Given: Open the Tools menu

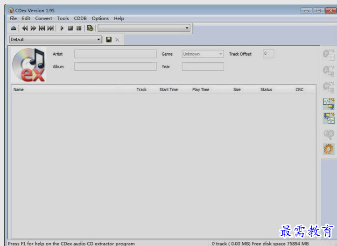Looking at the screenshot, I should [63, 19].
